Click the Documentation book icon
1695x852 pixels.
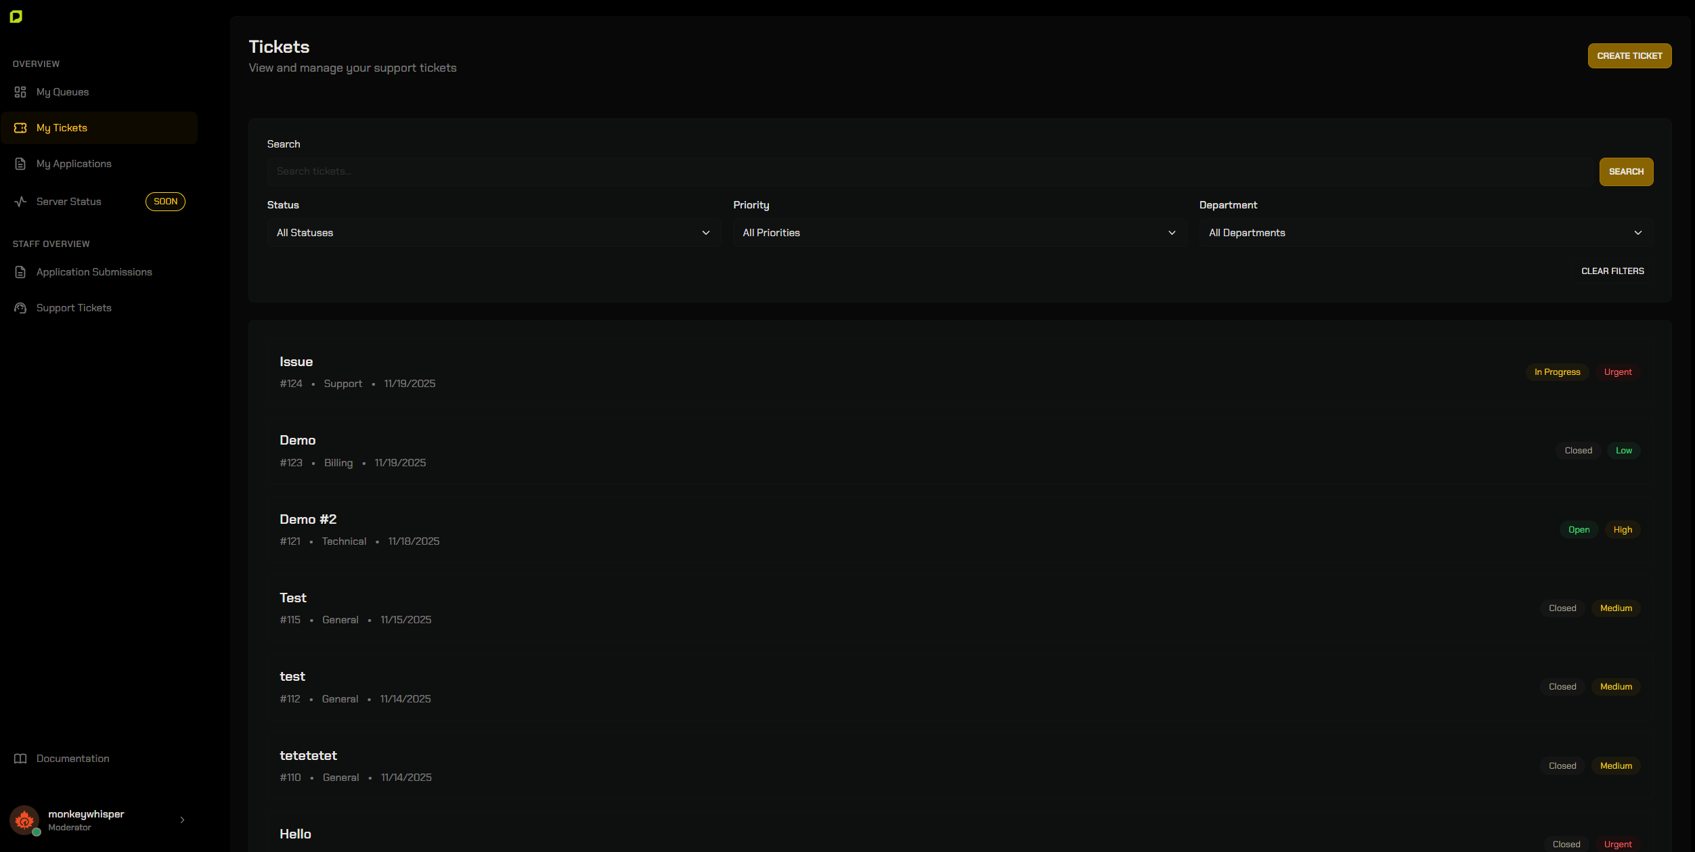click(x=20, y=759)
